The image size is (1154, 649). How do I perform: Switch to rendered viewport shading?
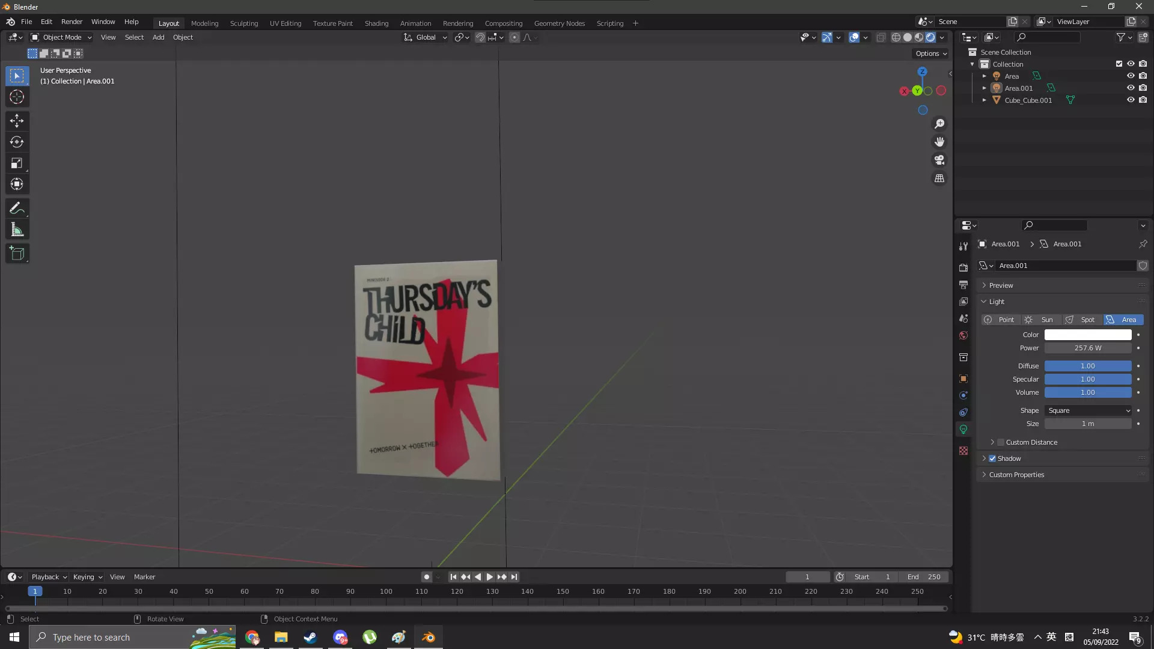930,37
